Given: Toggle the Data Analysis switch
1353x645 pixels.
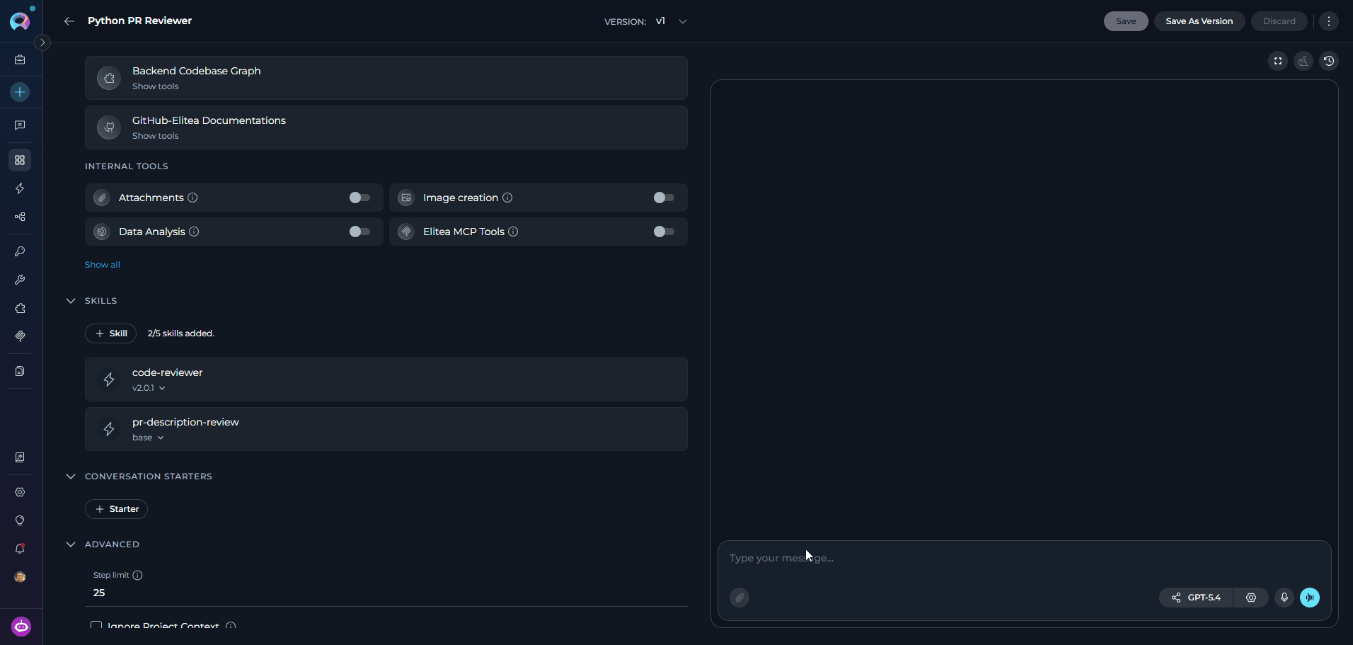Looking at the screenshot, I should tap(359, 232).
